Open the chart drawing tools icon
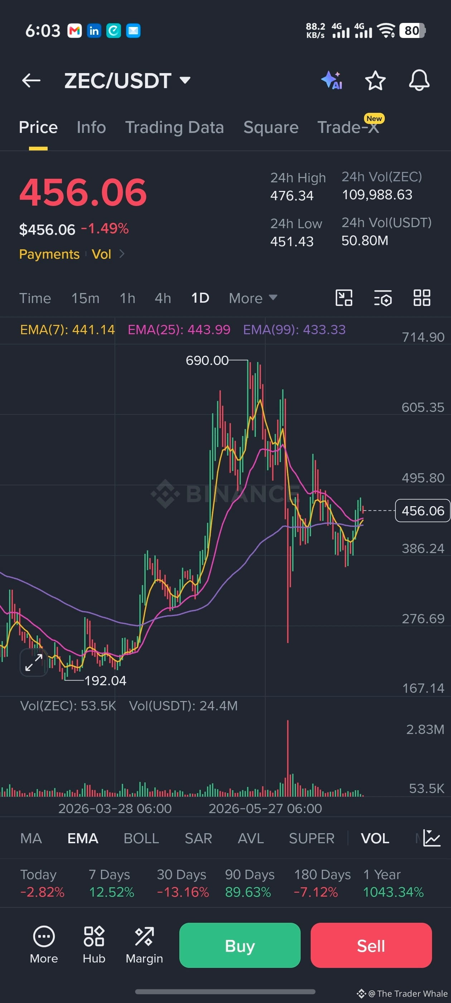The image size is (451, 1003). point(344,298)
